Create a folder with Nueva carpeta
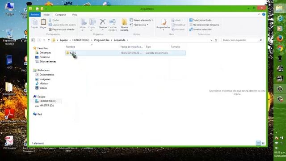The image size is (286, 161). tap(124, 25)
